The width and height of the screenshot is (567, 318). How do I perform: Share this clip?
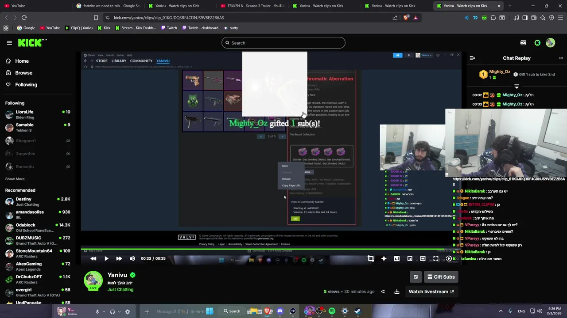coord(383,291)
